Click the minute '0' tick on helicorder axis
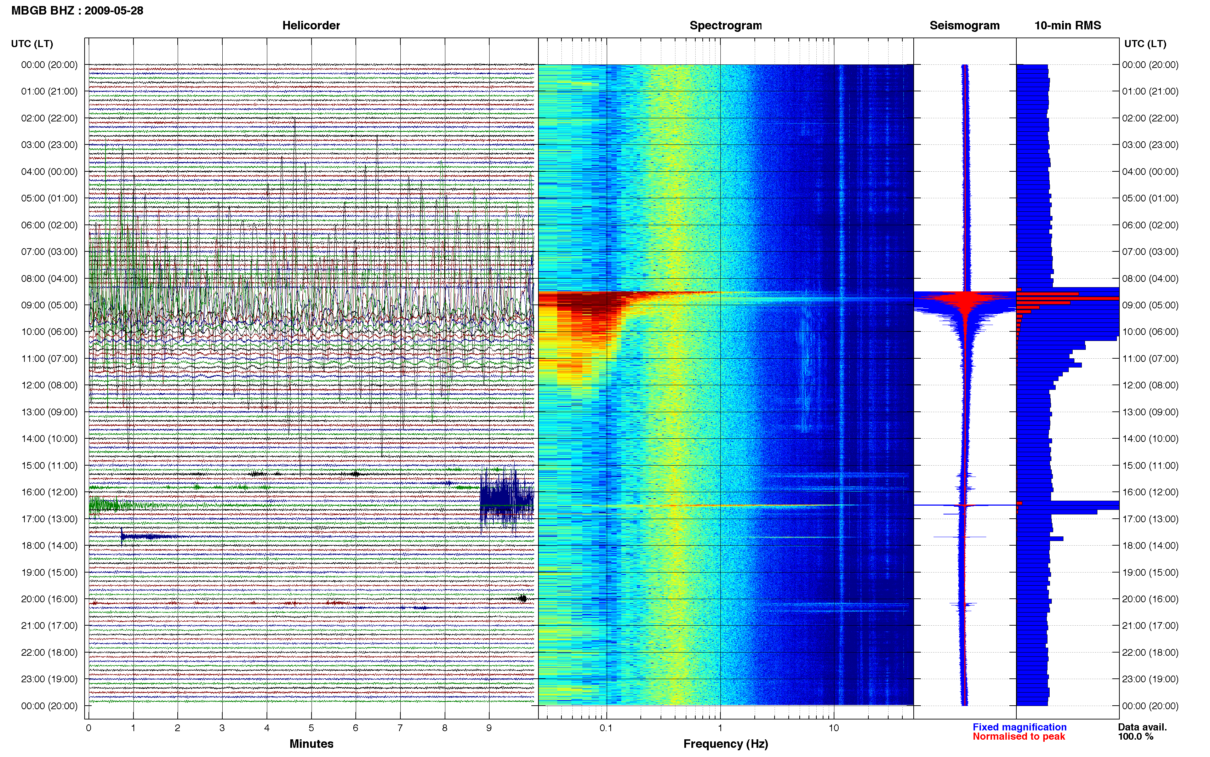The width and height of the screenshot is (1210, 757). [89, 728]
